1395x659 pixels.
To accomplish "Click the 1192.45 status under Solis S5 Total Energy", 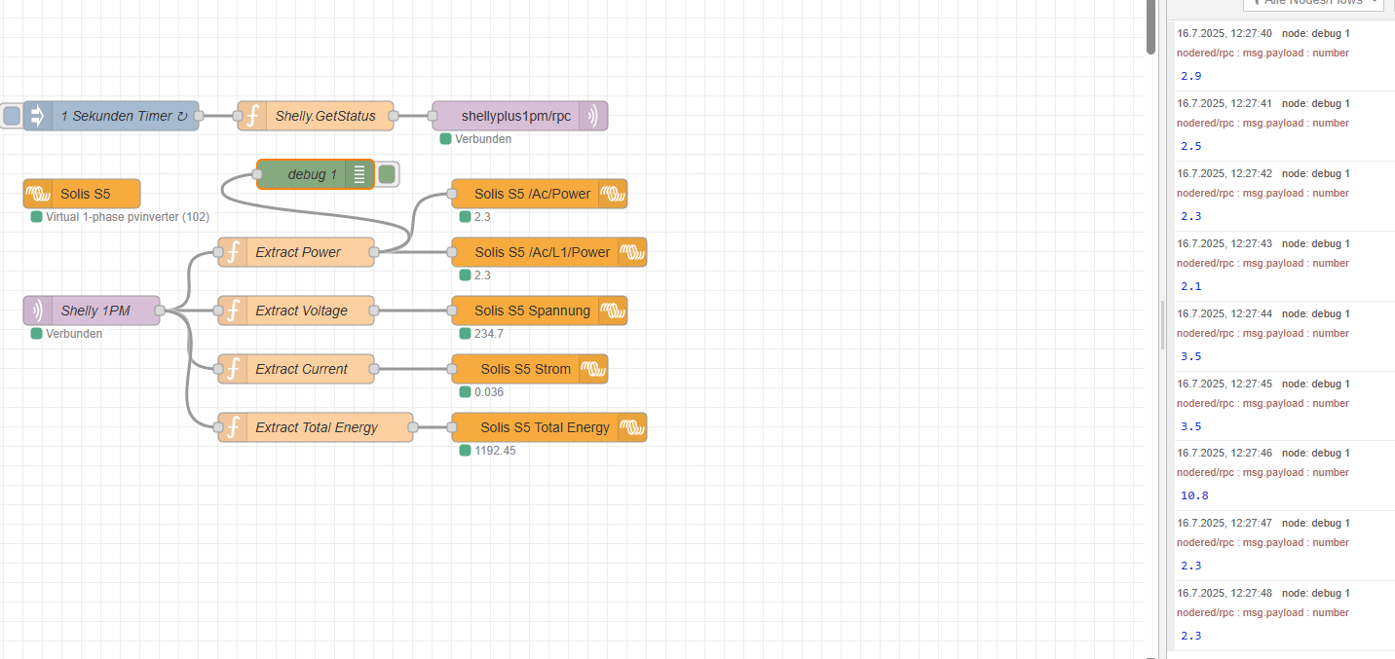I will click(x=495, y=451).
